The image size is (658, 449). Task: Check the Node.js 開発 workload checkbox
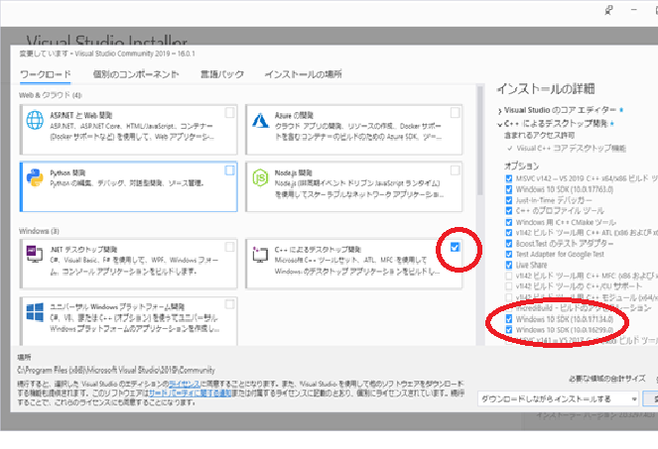(455, 170)
